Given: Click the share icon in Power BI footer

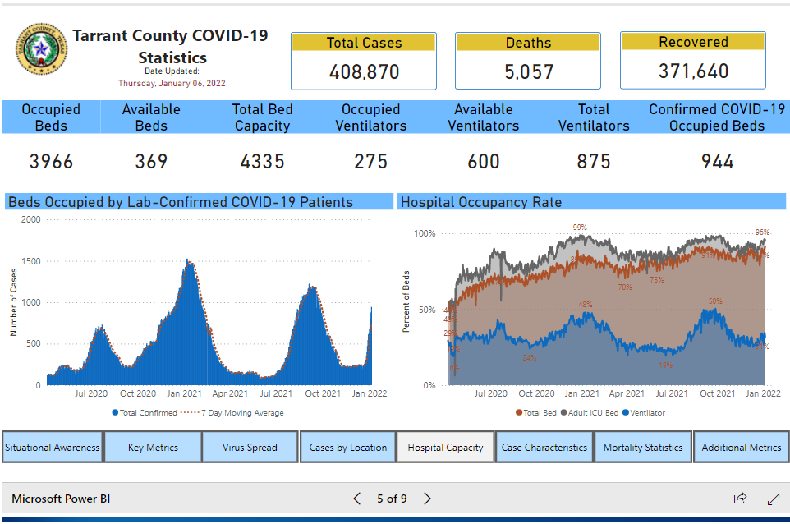Looking at the screenshot, I should (740, 499).
